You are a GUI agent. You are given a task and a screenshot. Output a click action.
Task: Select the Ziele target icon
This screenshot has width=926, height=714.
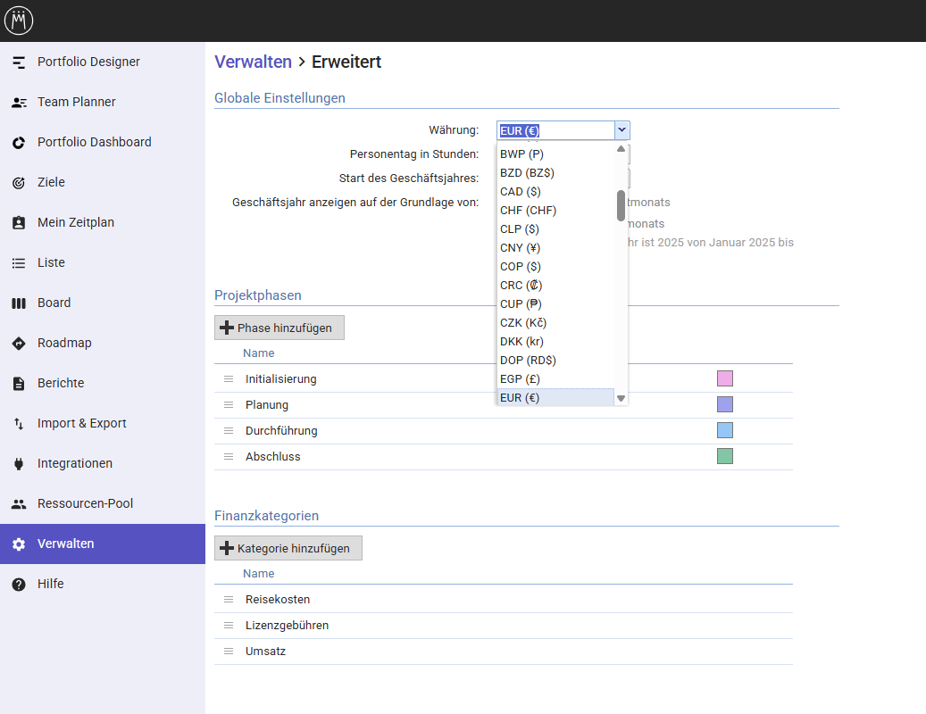coord(19,183)
